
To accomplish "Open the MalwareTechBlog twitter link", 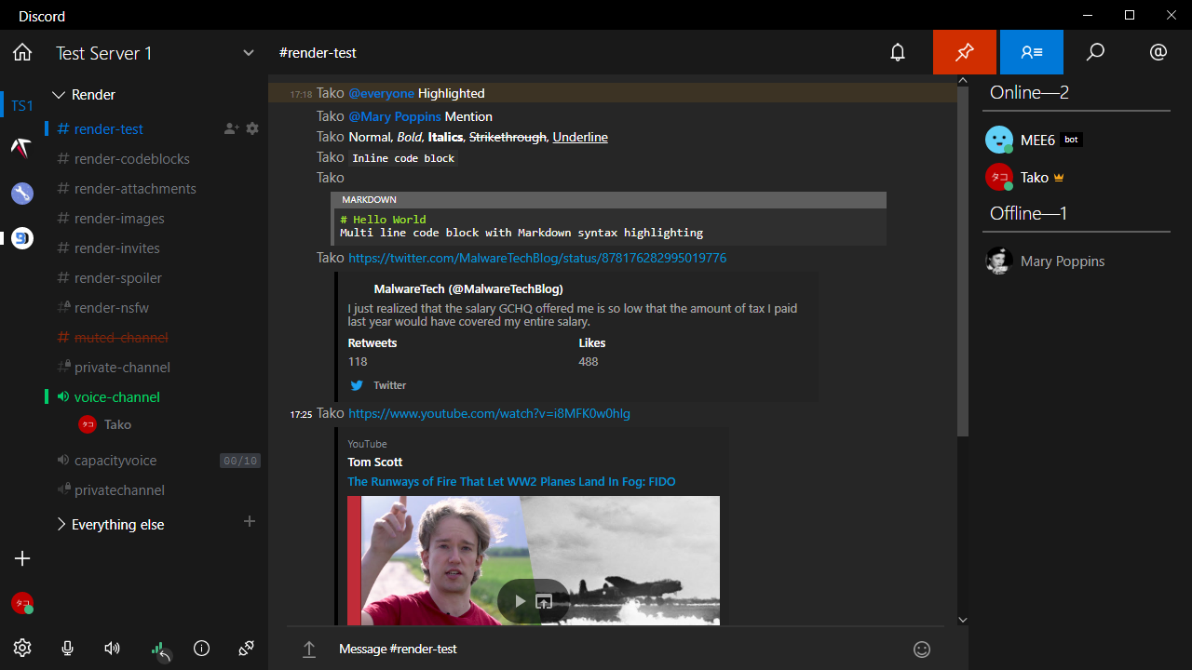I will tap(537, 258).
